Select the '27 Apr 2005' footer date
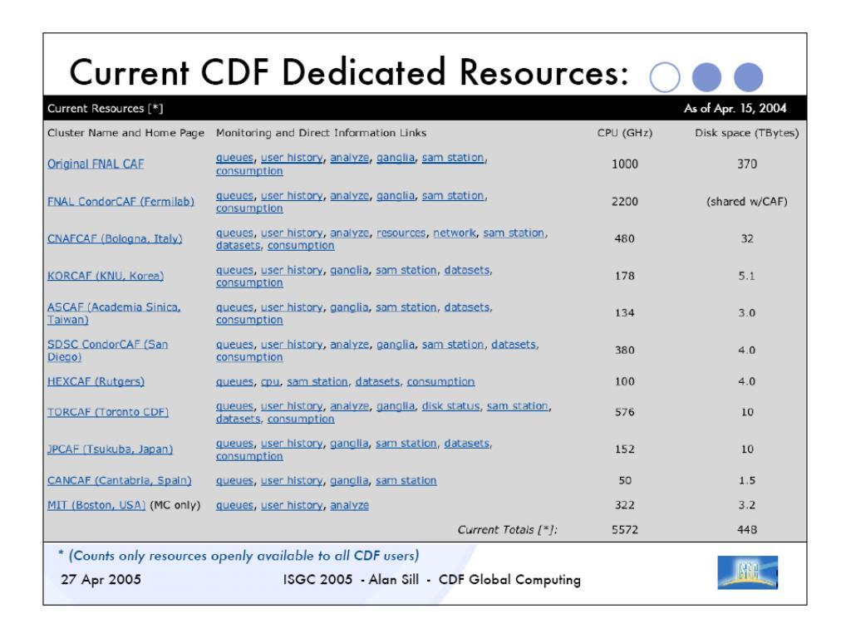Viewport: 851px width, 638px height. [101, 579]
